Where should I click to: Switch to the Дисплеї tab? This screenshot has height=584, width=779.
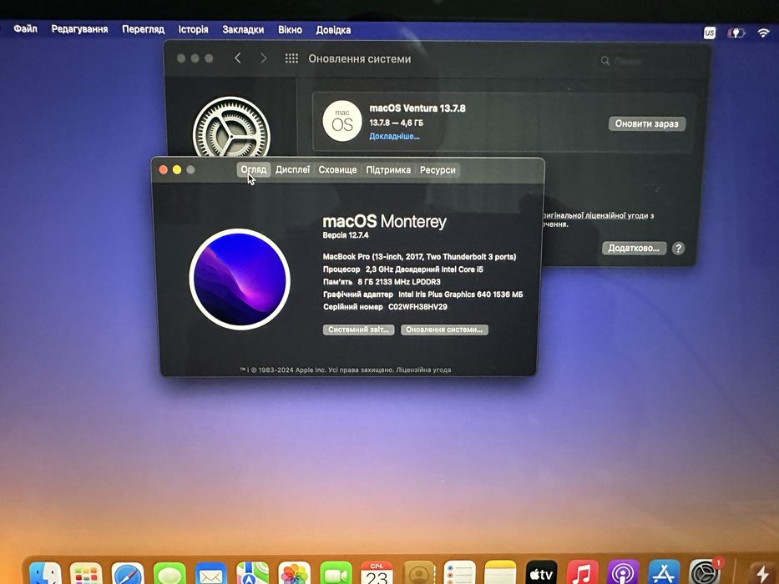point(292,170)
